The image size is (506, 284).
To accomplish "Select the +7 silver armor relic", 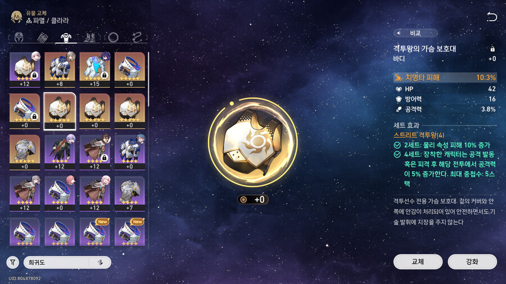I will 129,194.
